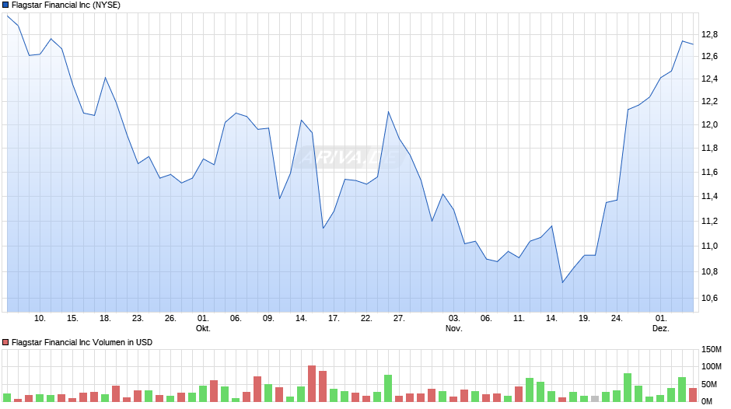Click the tallest red volume bar
This screenshot has height=409, width=731.
tap(312, 383)
